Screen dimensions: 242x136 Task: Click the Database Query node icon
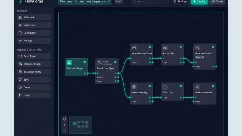pyautogui.click(x=134, y=87)
